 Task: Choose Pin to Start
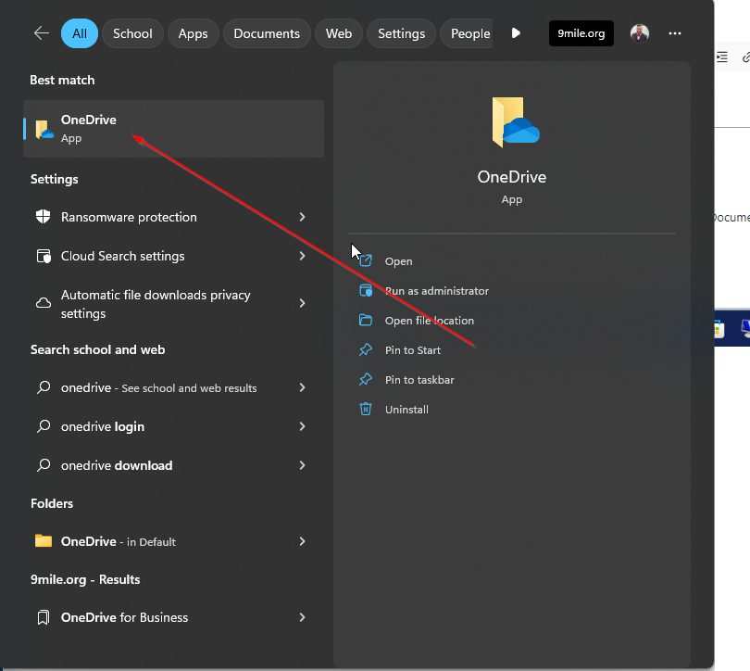point(412,350)
